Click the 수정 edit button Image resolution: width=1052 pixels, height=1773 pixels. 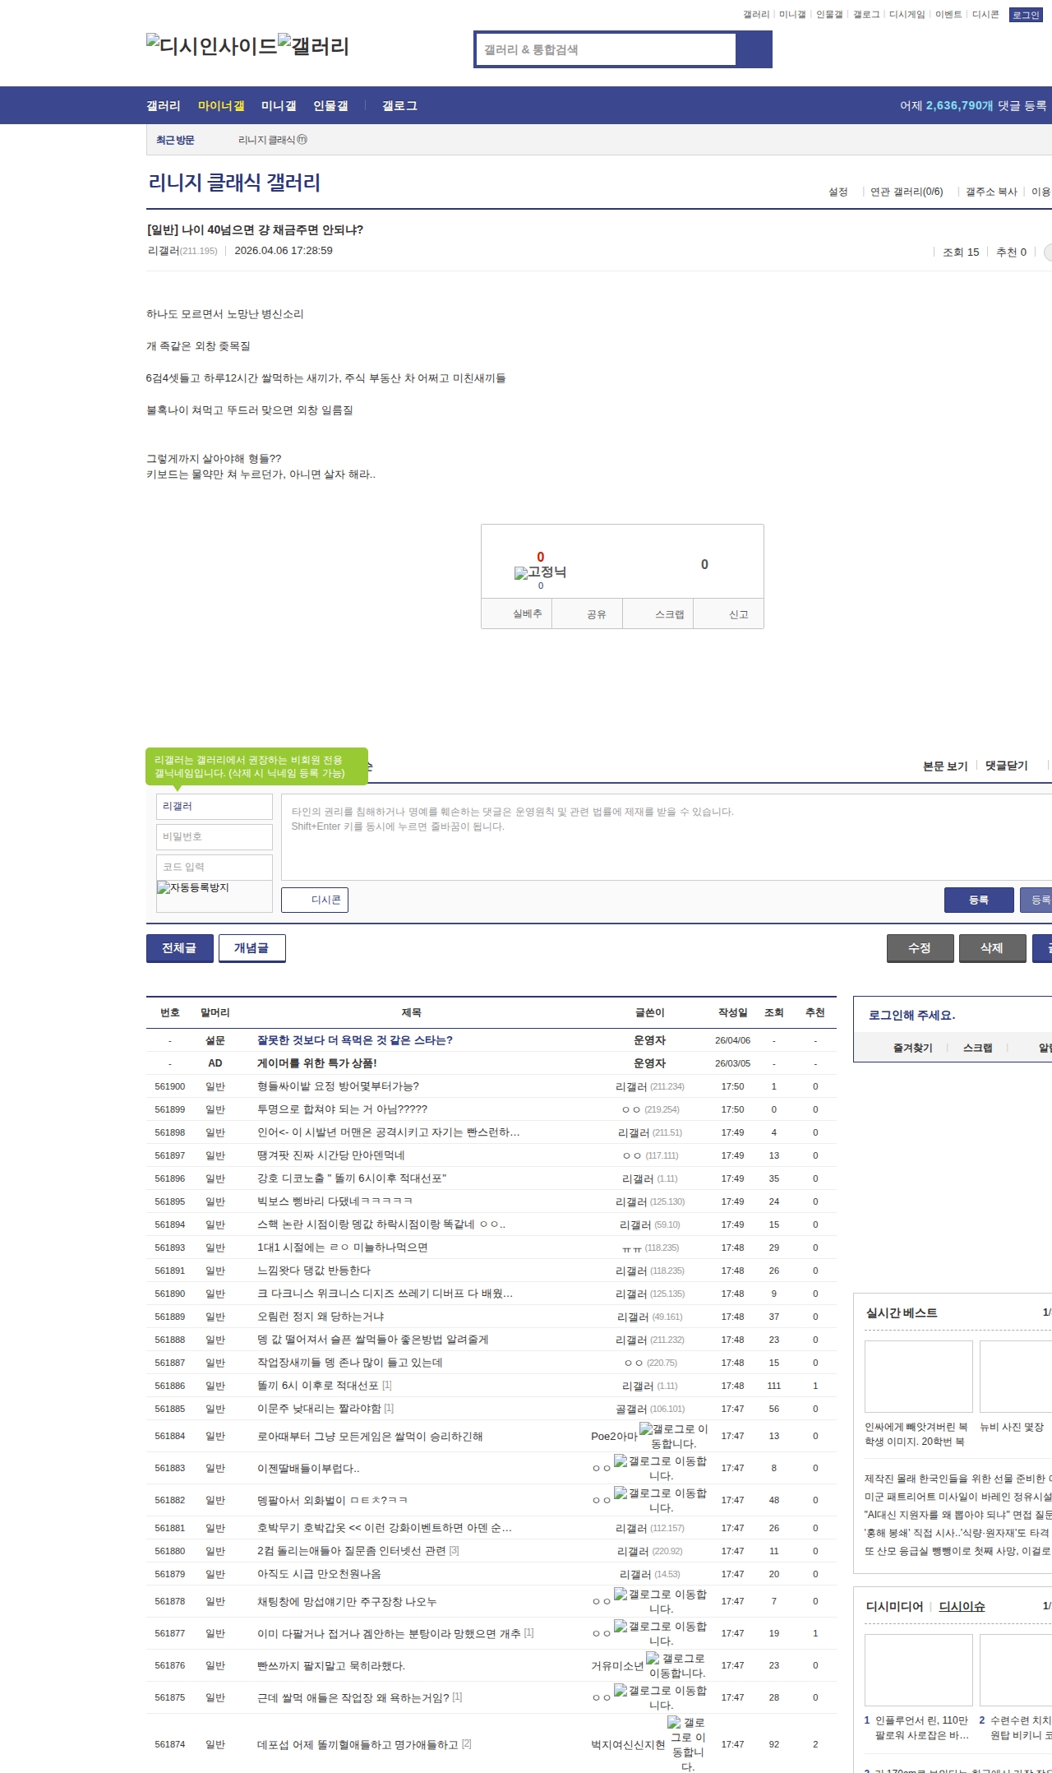point(920,948)
